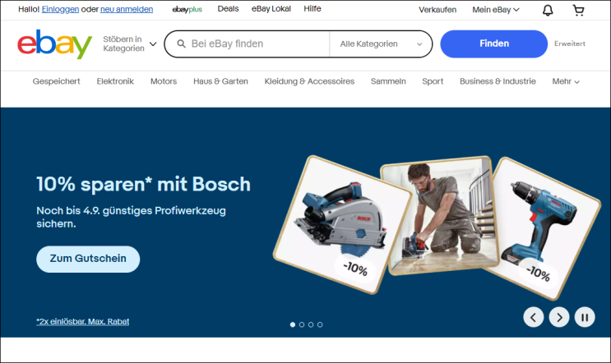
Task: Open Kleidung & Accessoires category
Action: click(x=309, y=81)
